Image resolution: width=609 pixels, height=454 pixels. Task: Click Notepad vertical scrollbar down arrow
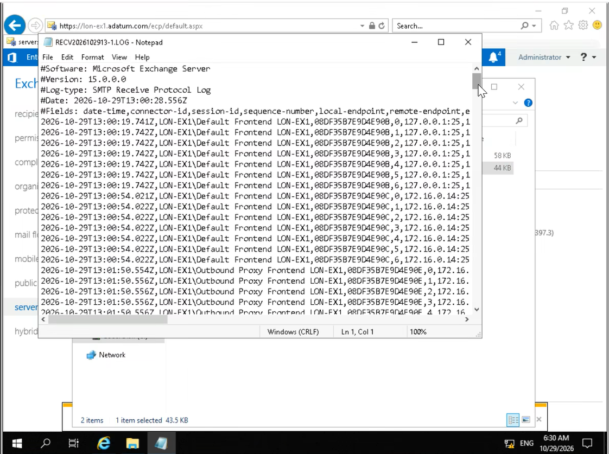[x=477, y=309]
